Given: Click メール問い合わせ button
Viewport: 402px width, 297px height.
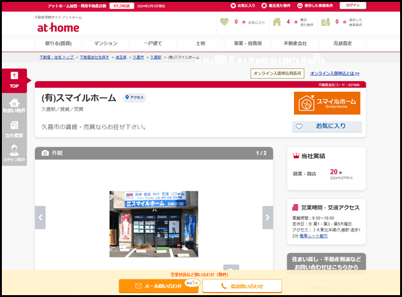Looking at the screenshot, I should point(158,286).
